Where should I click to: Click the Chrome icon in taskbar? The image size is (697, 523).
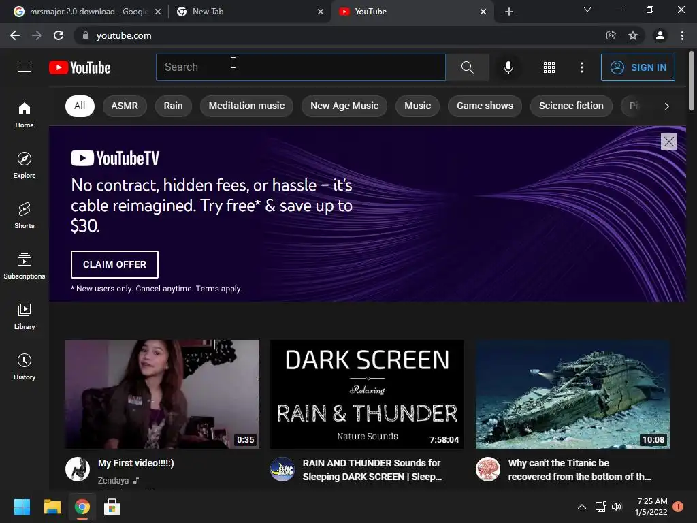(82, 507)
